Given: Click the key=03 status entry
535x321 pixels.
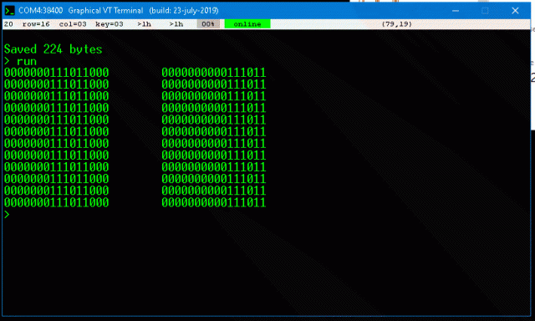Looking at the screenshot, I should pyautogui.click(x=110, y=24).
